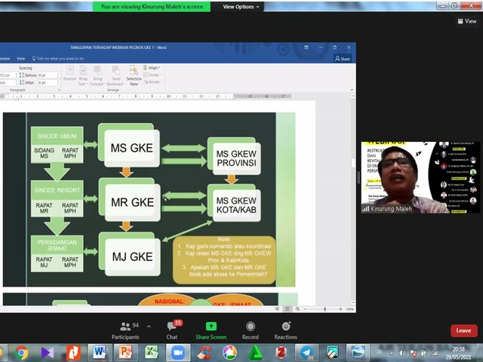Viewport: 483px width, 362px height.
Task: Change layout with the View button
Action: click(x=467, y=21)
